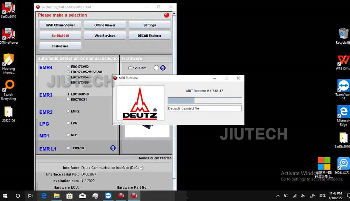Launch WPS Office desktop shortcut
Screen dimensions: 350x201
pyautogui.click(x=343, y=62)
